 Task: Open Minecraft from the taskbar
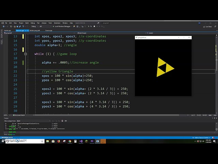click(87, 141)
